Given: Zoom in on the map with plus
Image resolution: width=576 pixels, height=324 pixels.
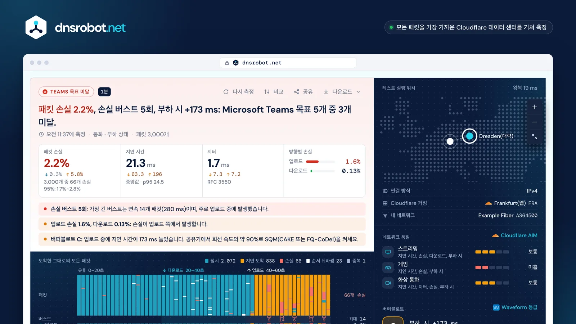Looking at the screenshot, I should [535, 107].
